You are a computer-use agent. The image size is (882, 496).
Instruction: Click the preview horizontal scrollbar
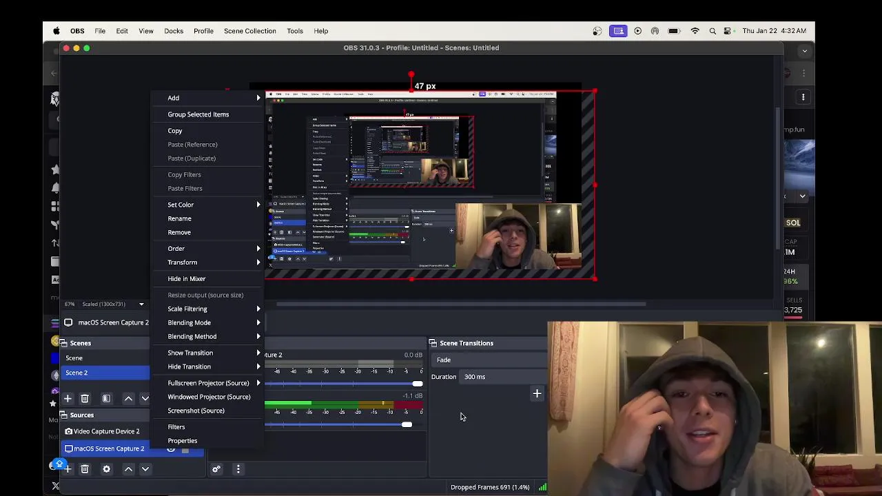pos(460,304)
